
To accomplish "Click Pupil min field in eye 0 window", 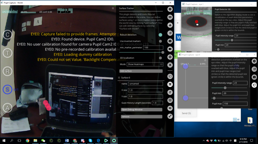I will point(235,93).
